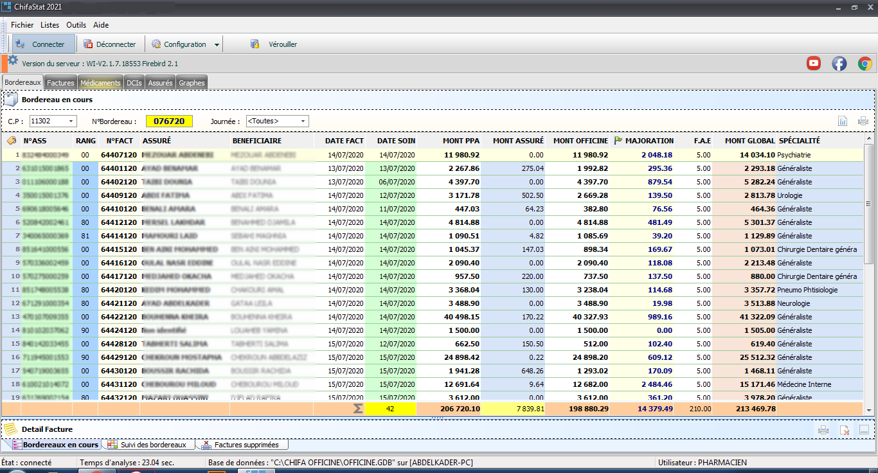Image resolution: width=878 pixels, height=473 pixels.
Task: Click the sigma sum icon in totals row
Action: coord(357,408)
